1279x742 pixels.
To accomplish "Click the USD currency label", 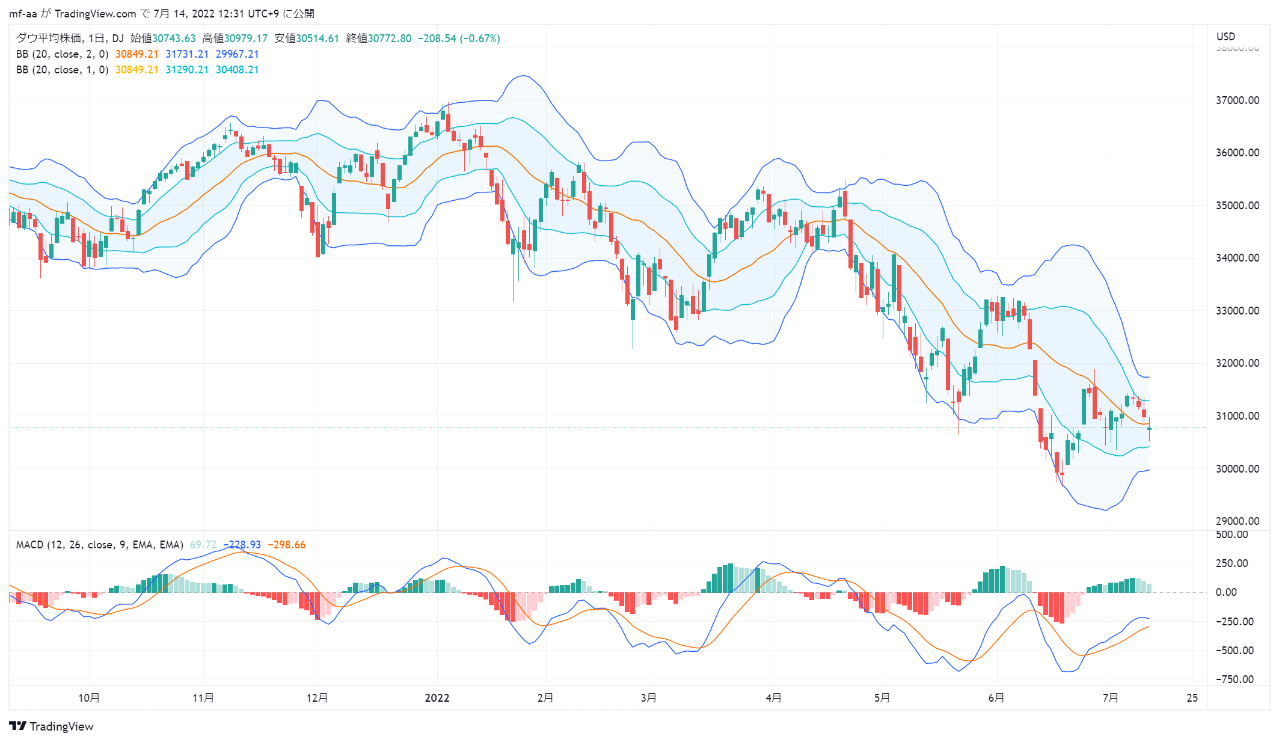I will point(1225,37).
